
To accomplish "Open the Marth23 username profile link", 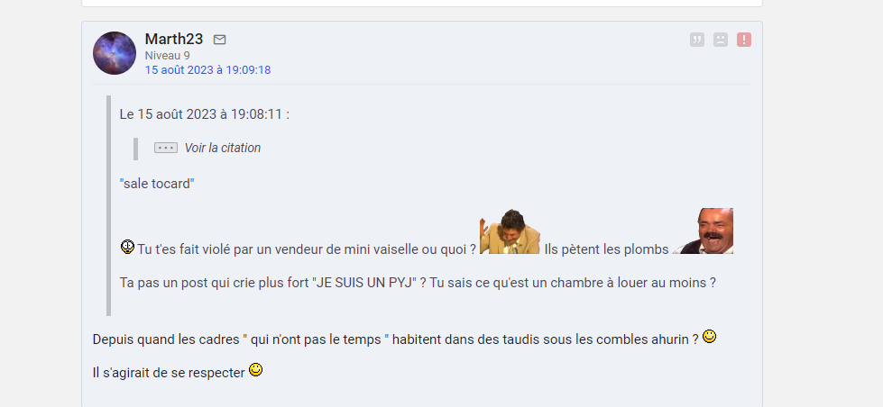I will (x=174, y=39).
